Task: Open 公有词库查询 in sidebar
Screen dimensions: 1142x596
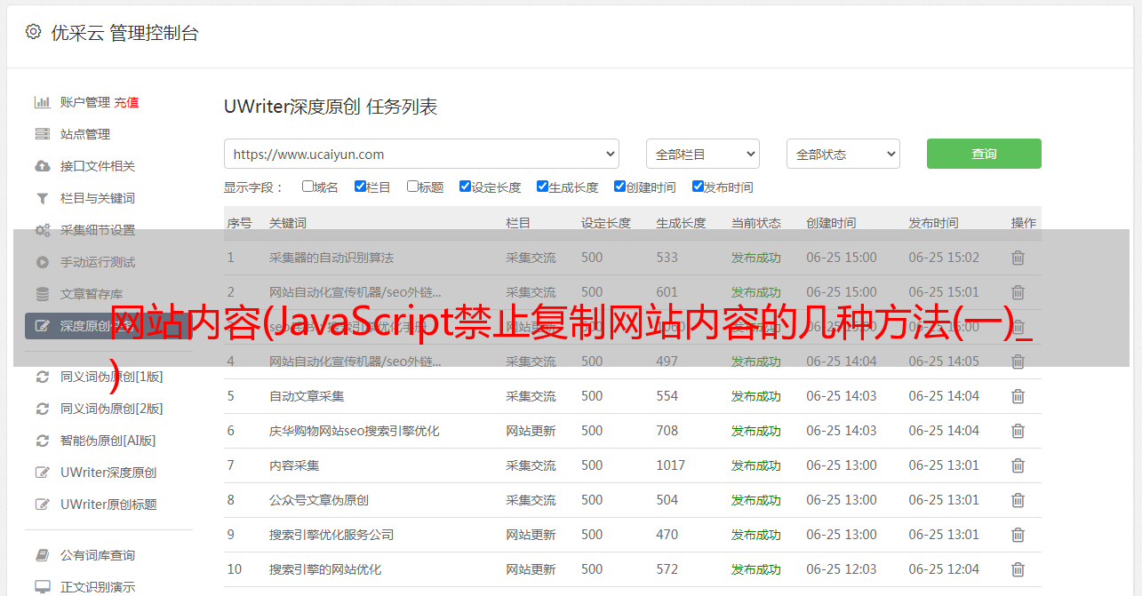Action: 98,555
